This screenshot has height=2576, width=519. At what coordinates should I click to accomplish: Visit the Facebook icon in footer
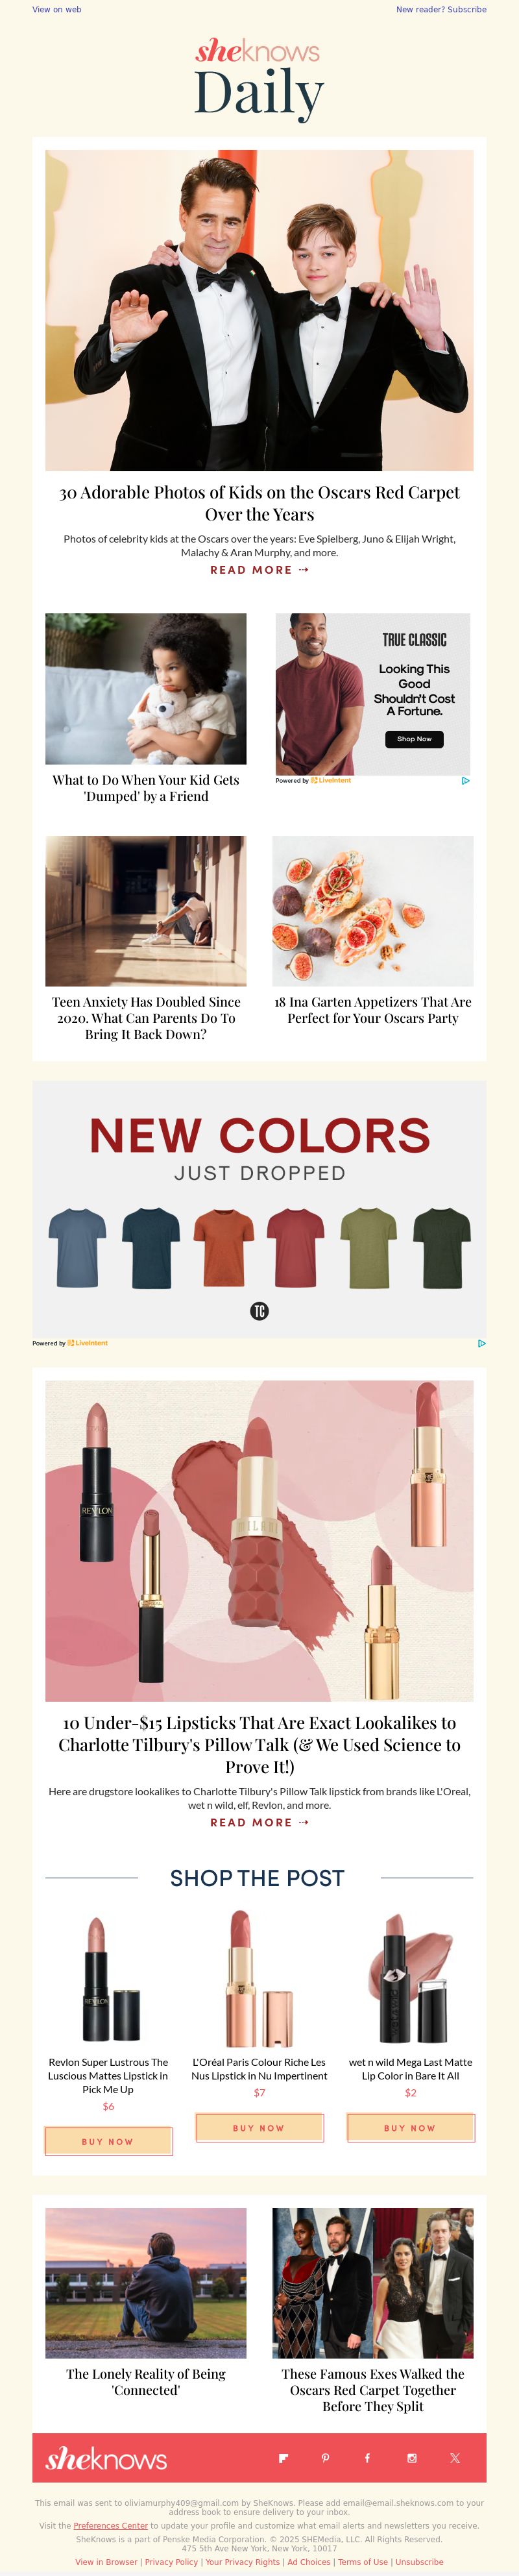click(367, 2457)
